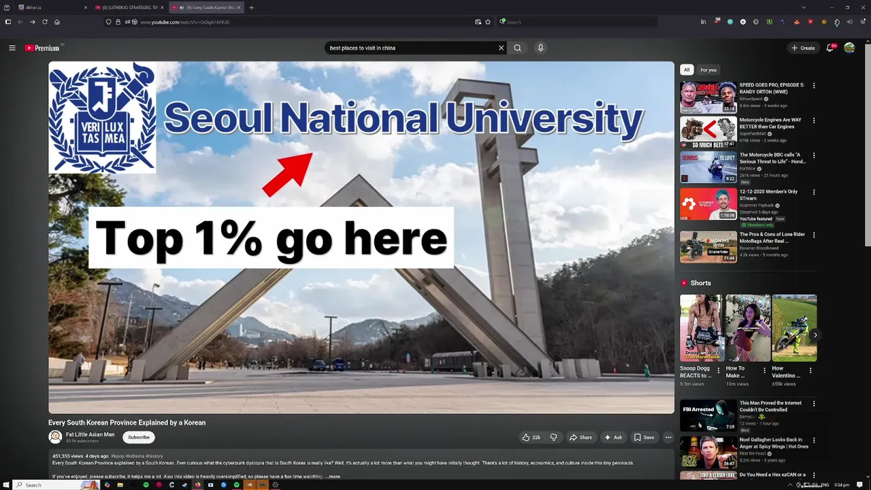Viewport: 871px width, 490px height.
Task: Select the All filter chip
Action: pyautogui.click(x=687, y=69)
